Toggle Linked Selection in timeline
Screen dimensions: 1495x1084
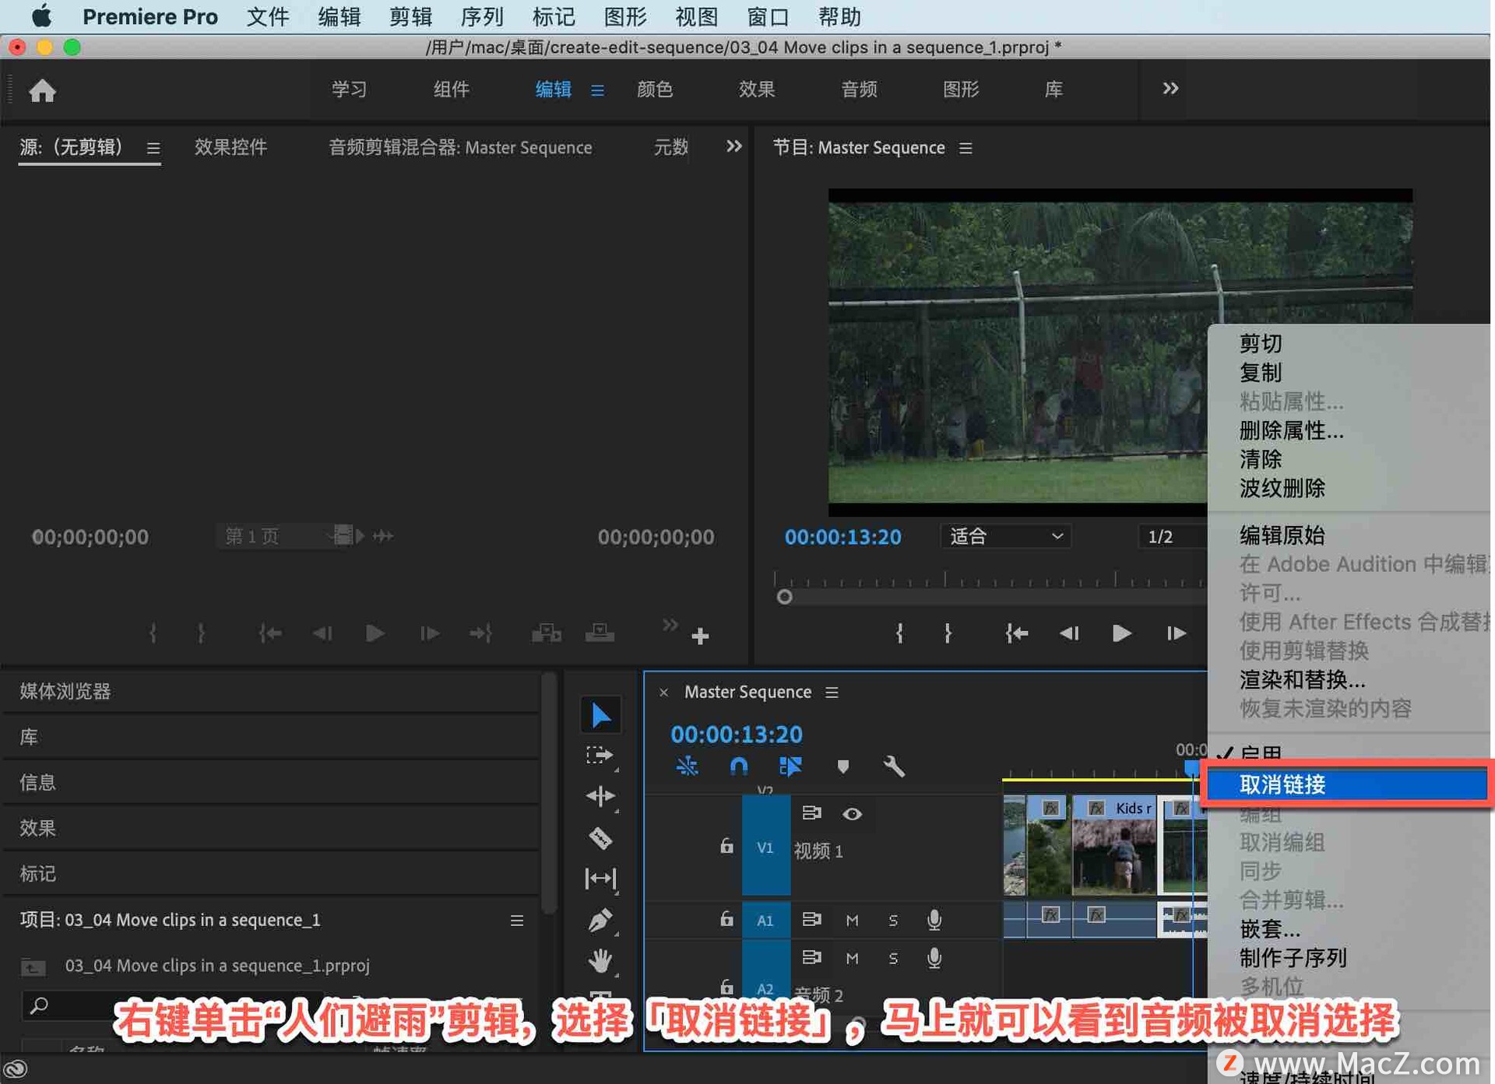pos(790,767)
